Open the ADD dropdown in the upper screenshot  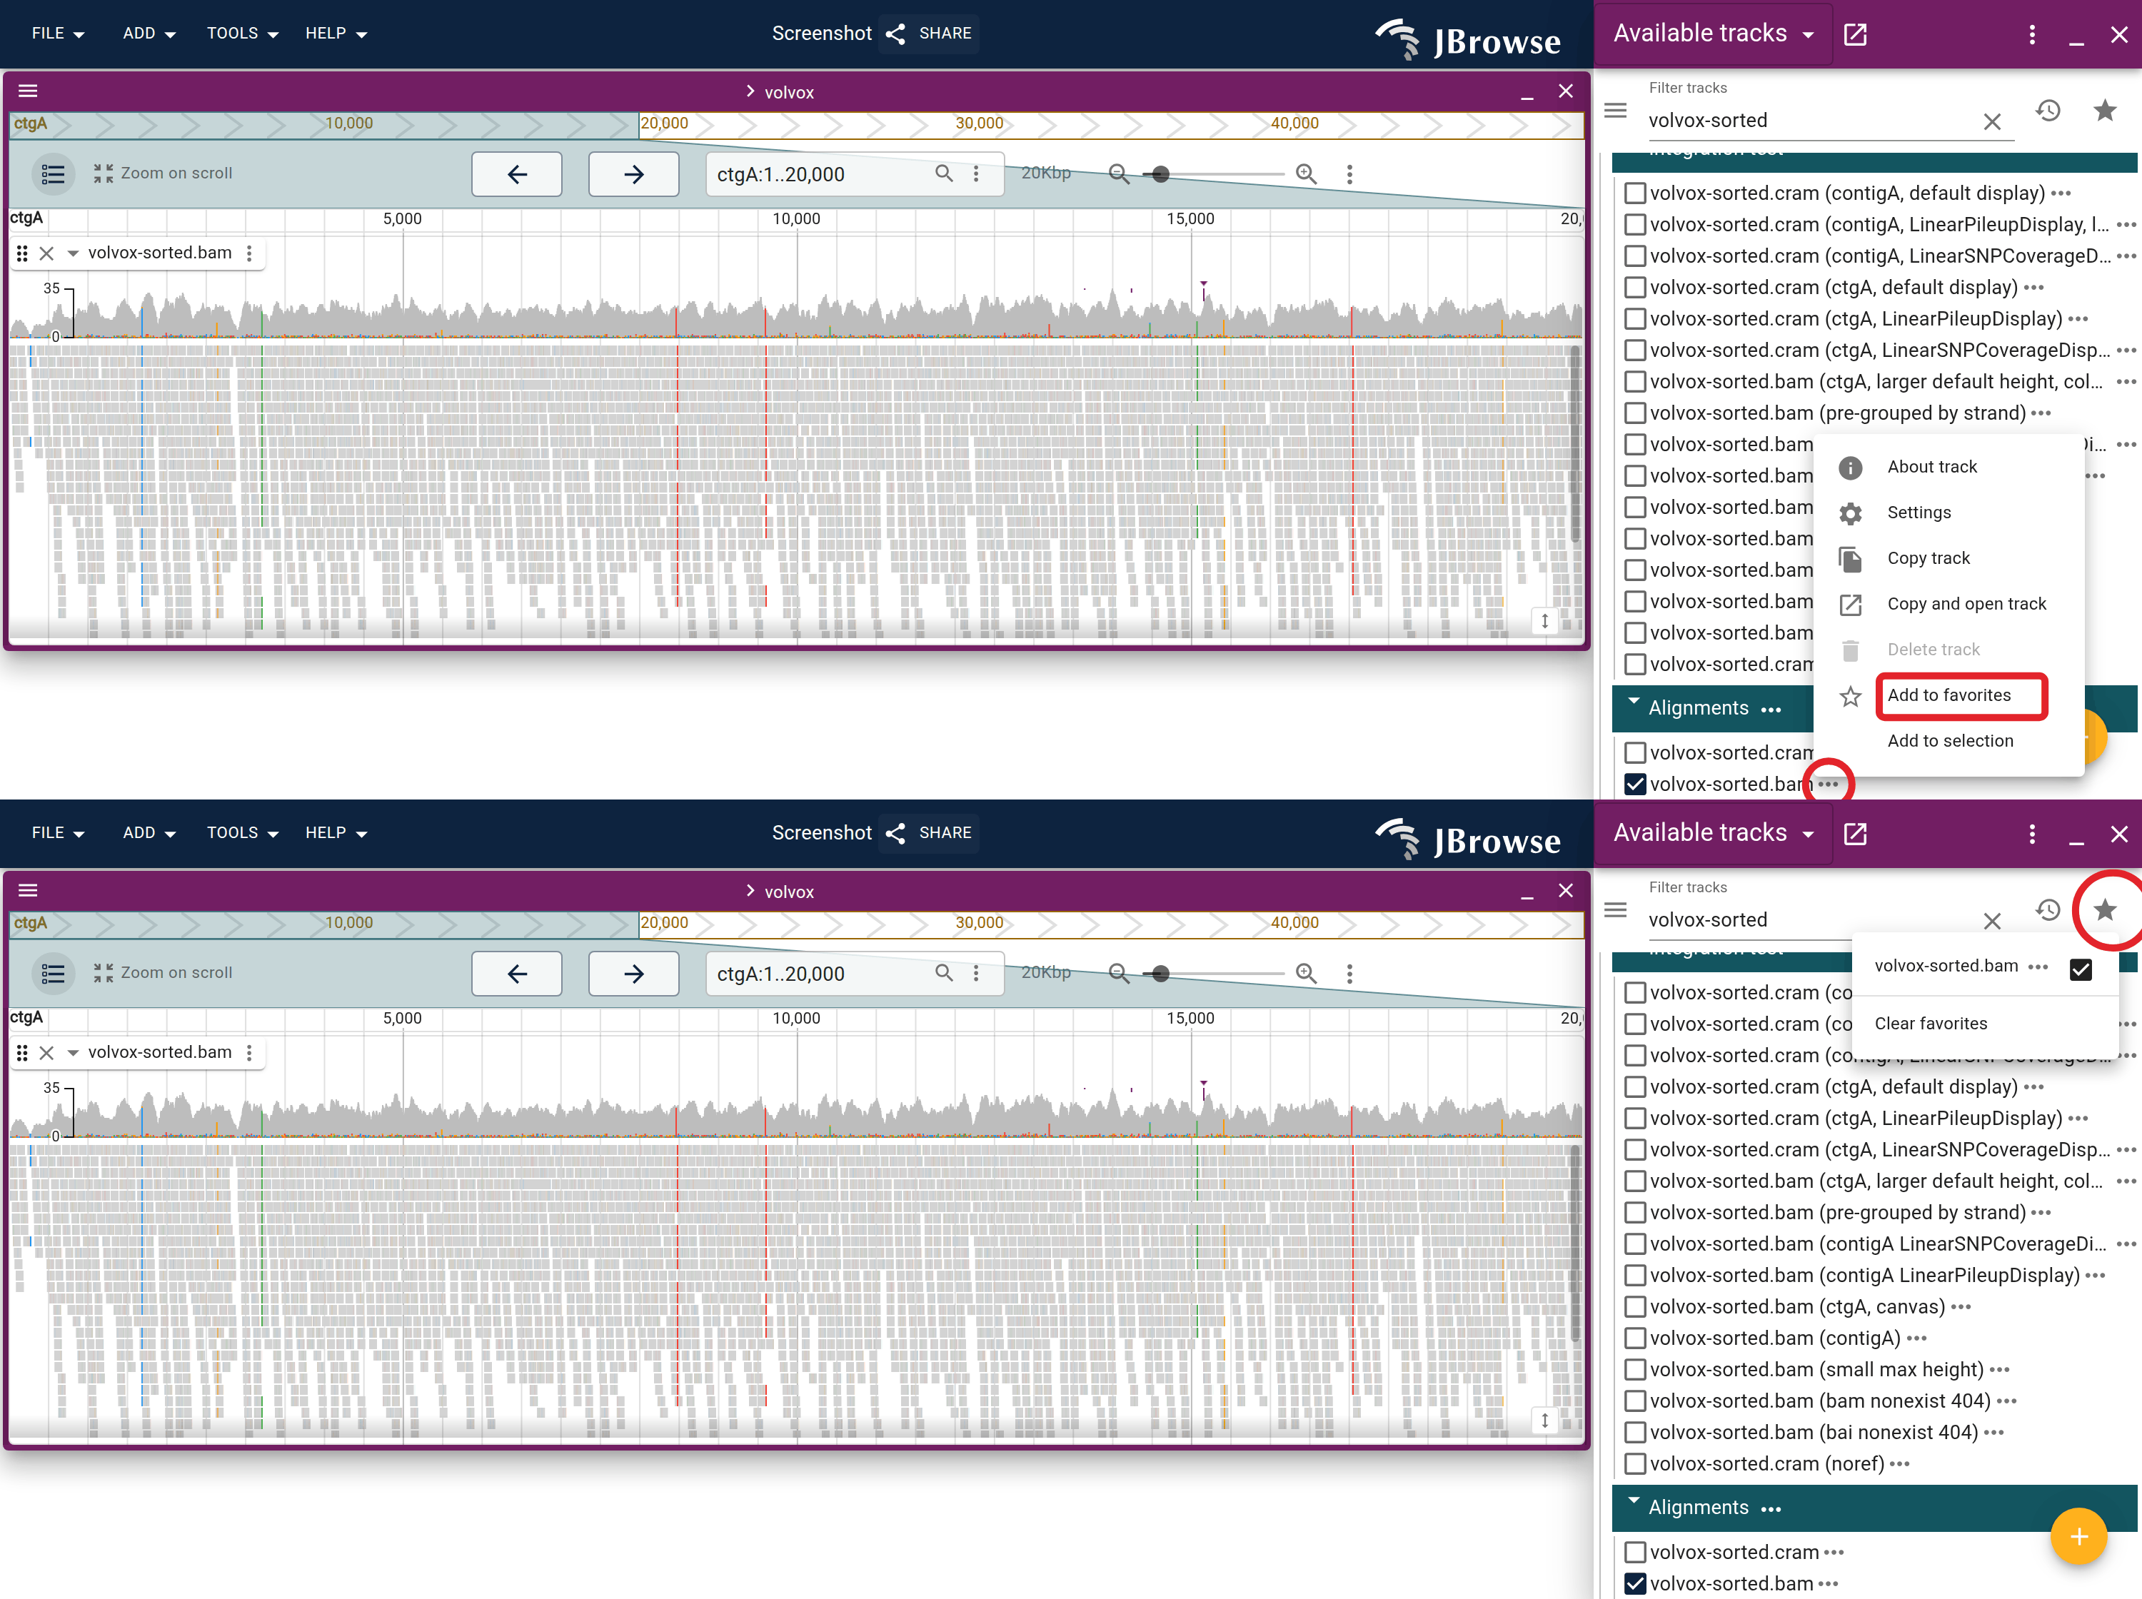pyautogui.click(x=149, y=34)
